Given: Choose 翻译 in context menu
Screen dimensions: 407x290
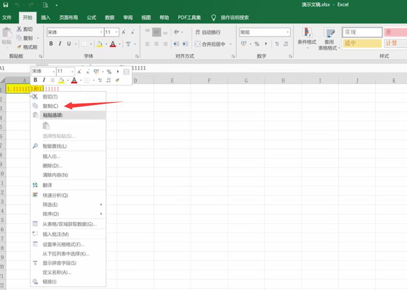Looking at the screenshot, I should tap(68, 185).
